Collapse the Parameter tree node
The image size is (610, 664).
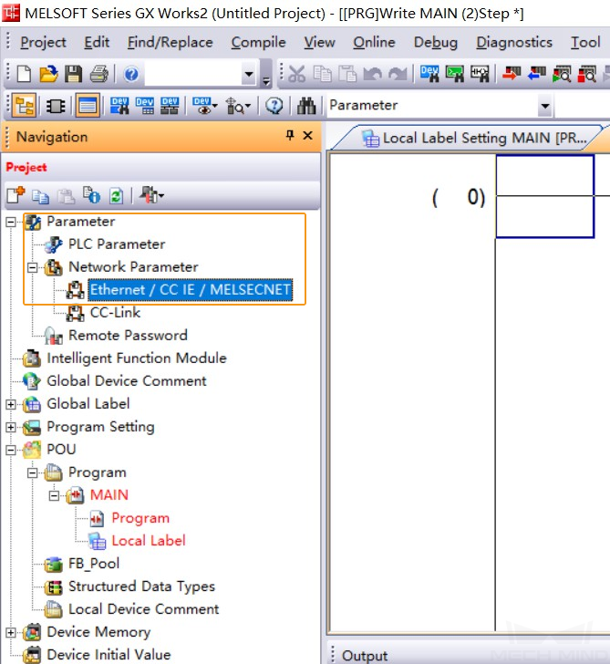11,222
